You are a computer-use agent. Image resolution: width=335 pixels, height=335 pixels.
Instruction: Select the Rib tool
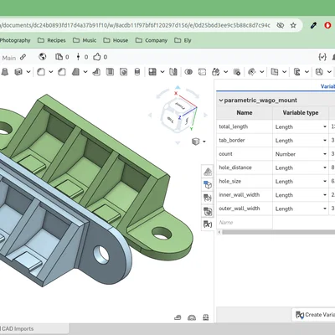[x=96, y=72]
